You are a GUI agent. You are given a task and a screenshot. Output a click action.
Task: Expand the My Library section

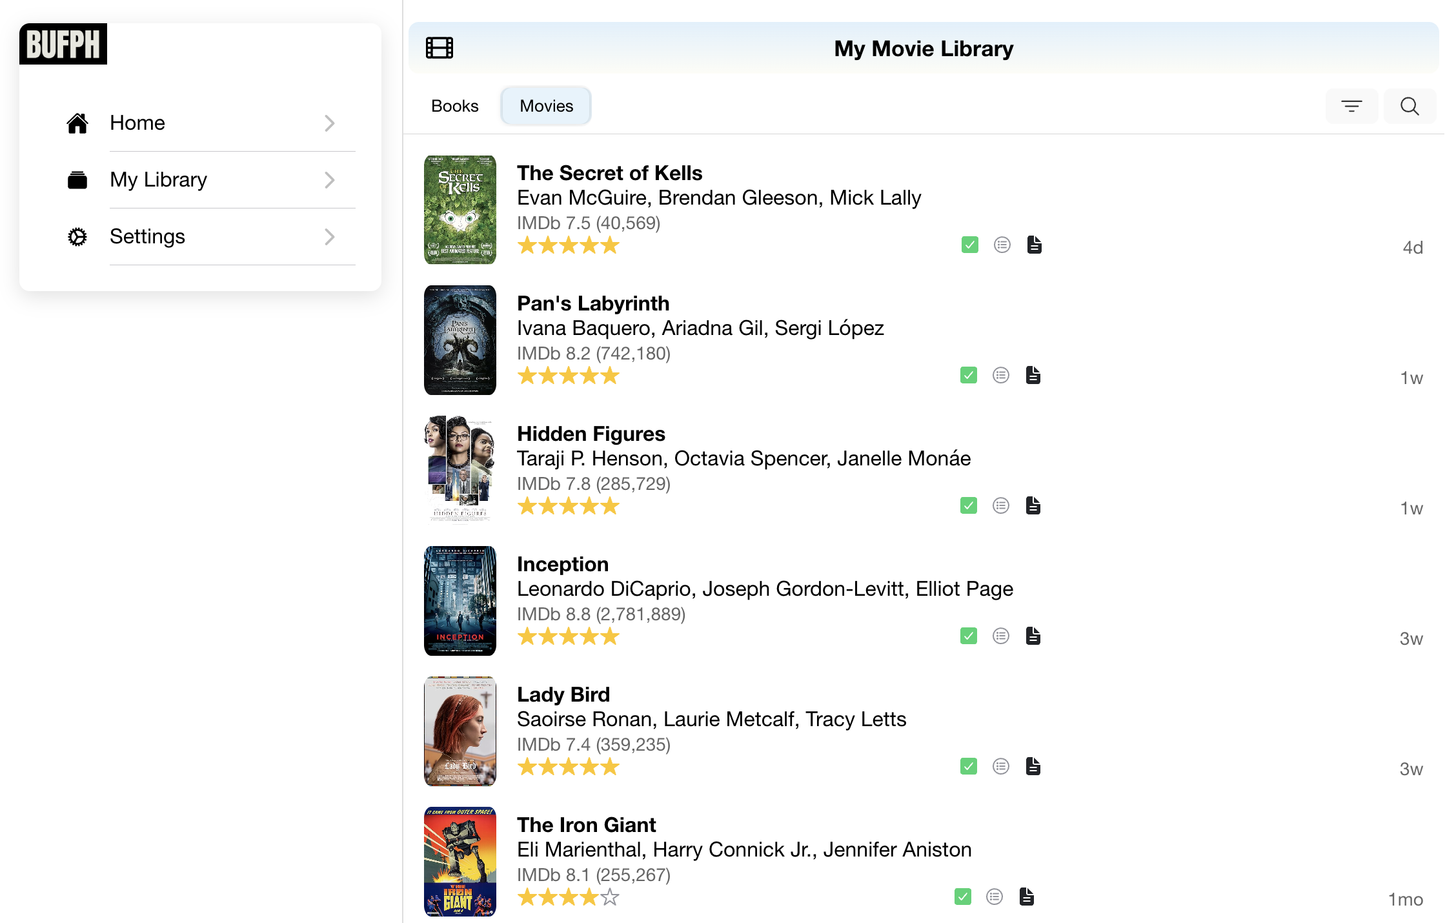pyautogui.click(x=329, y=179)
